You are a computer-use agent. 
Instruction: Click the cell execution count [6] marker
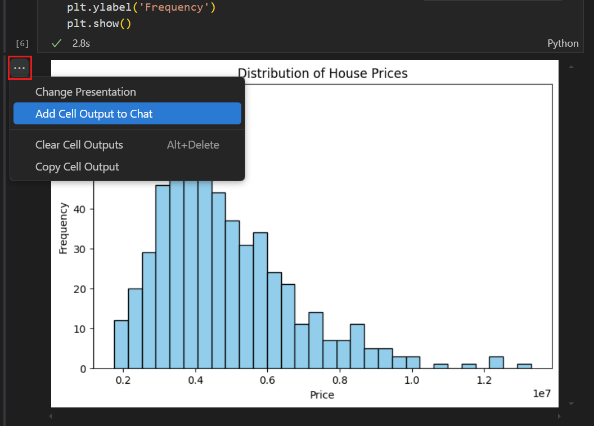[x=22, y=43]
